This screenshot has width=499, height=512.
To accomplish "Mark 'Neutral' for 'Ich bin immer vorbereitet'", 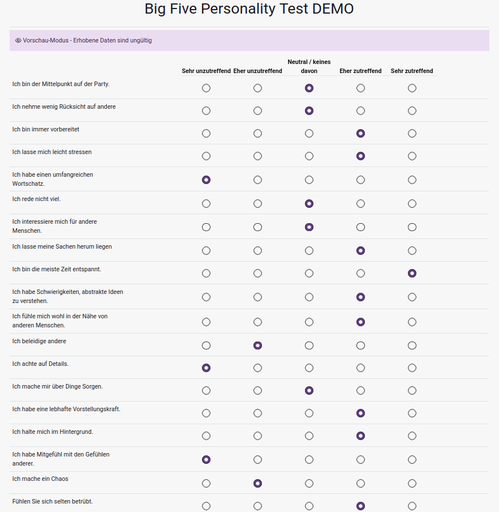I will click(x=309, y=134).
